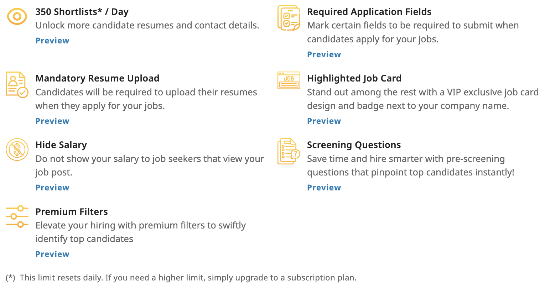This screenshot has width=545, height=289.
Task: Click the Premium Filters sliders icon
Action: tap(17, 216)
